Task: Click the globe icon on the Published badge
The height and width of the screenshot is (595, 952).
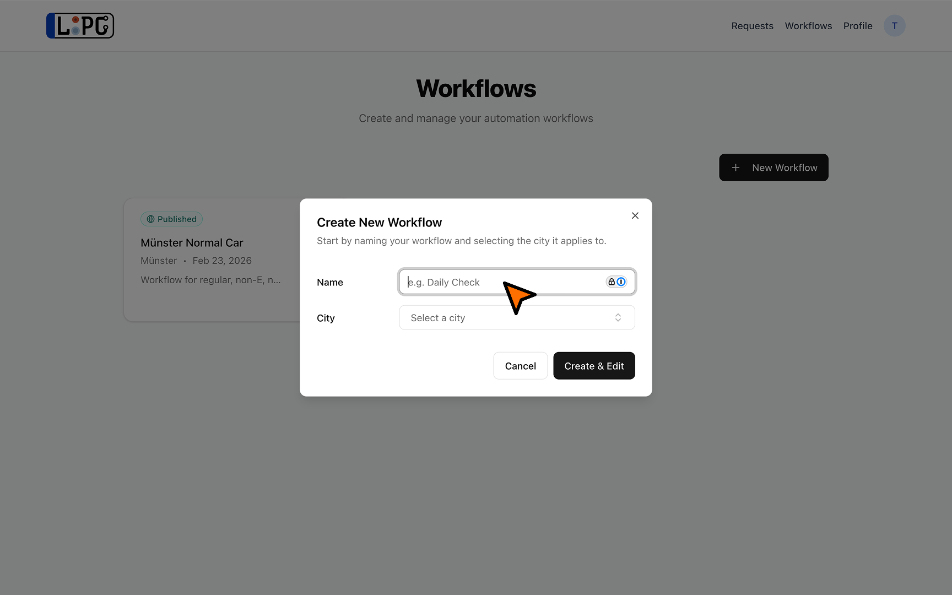Action: pyautogui.click(x=150, y=219)
